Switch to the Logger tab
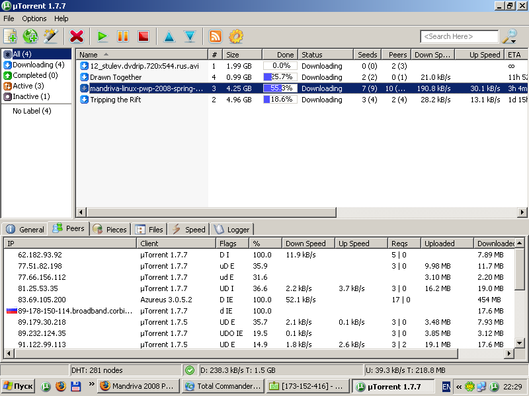 [232, 229]
